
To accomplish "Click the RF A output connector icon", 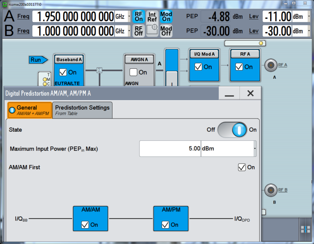I will tap(271, 65).
